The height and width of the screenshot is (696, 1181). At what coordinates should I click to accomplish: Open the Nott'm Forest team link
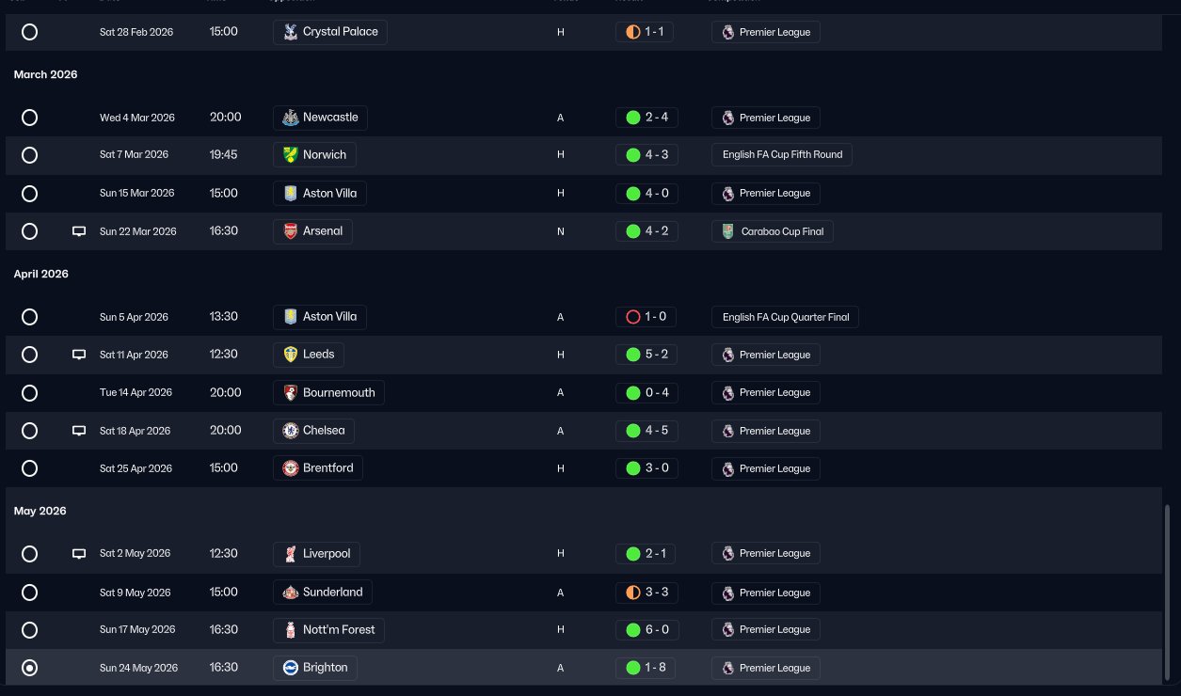[330, 629]
